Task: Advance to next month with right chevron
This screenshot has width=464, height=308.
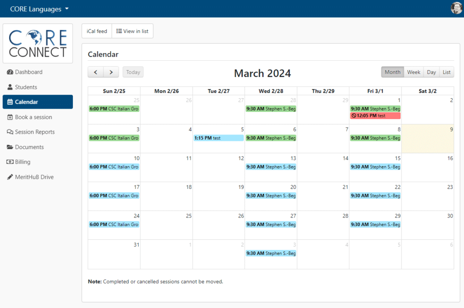Action: (111, 72)
